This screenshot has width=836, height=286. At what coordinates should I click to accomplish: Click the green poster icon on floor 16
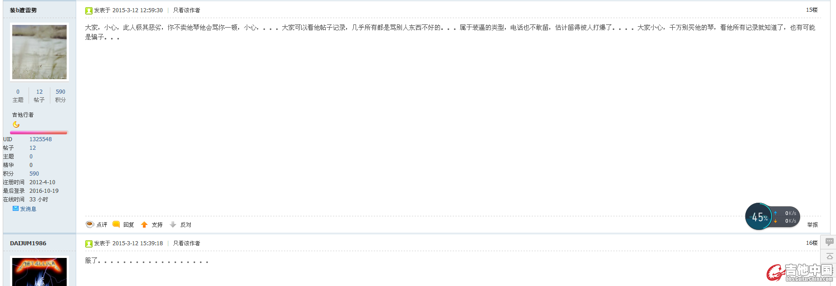tap(89, 243)
